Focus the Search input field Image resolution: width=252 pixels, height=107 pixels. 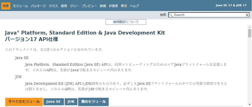point(209,15)
